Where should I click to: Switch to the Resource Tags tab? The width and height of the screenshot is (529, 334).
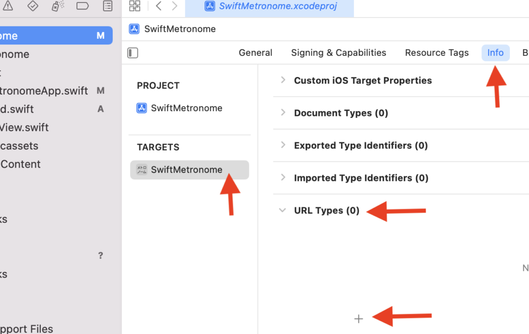[x=437, y=53]
